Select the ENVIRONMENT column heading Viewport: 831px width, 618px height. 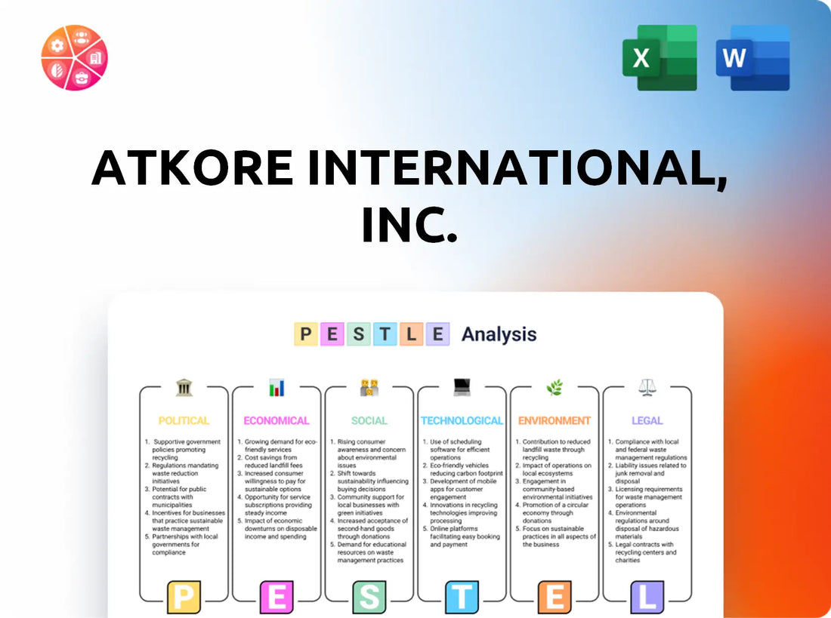[555, 420]
